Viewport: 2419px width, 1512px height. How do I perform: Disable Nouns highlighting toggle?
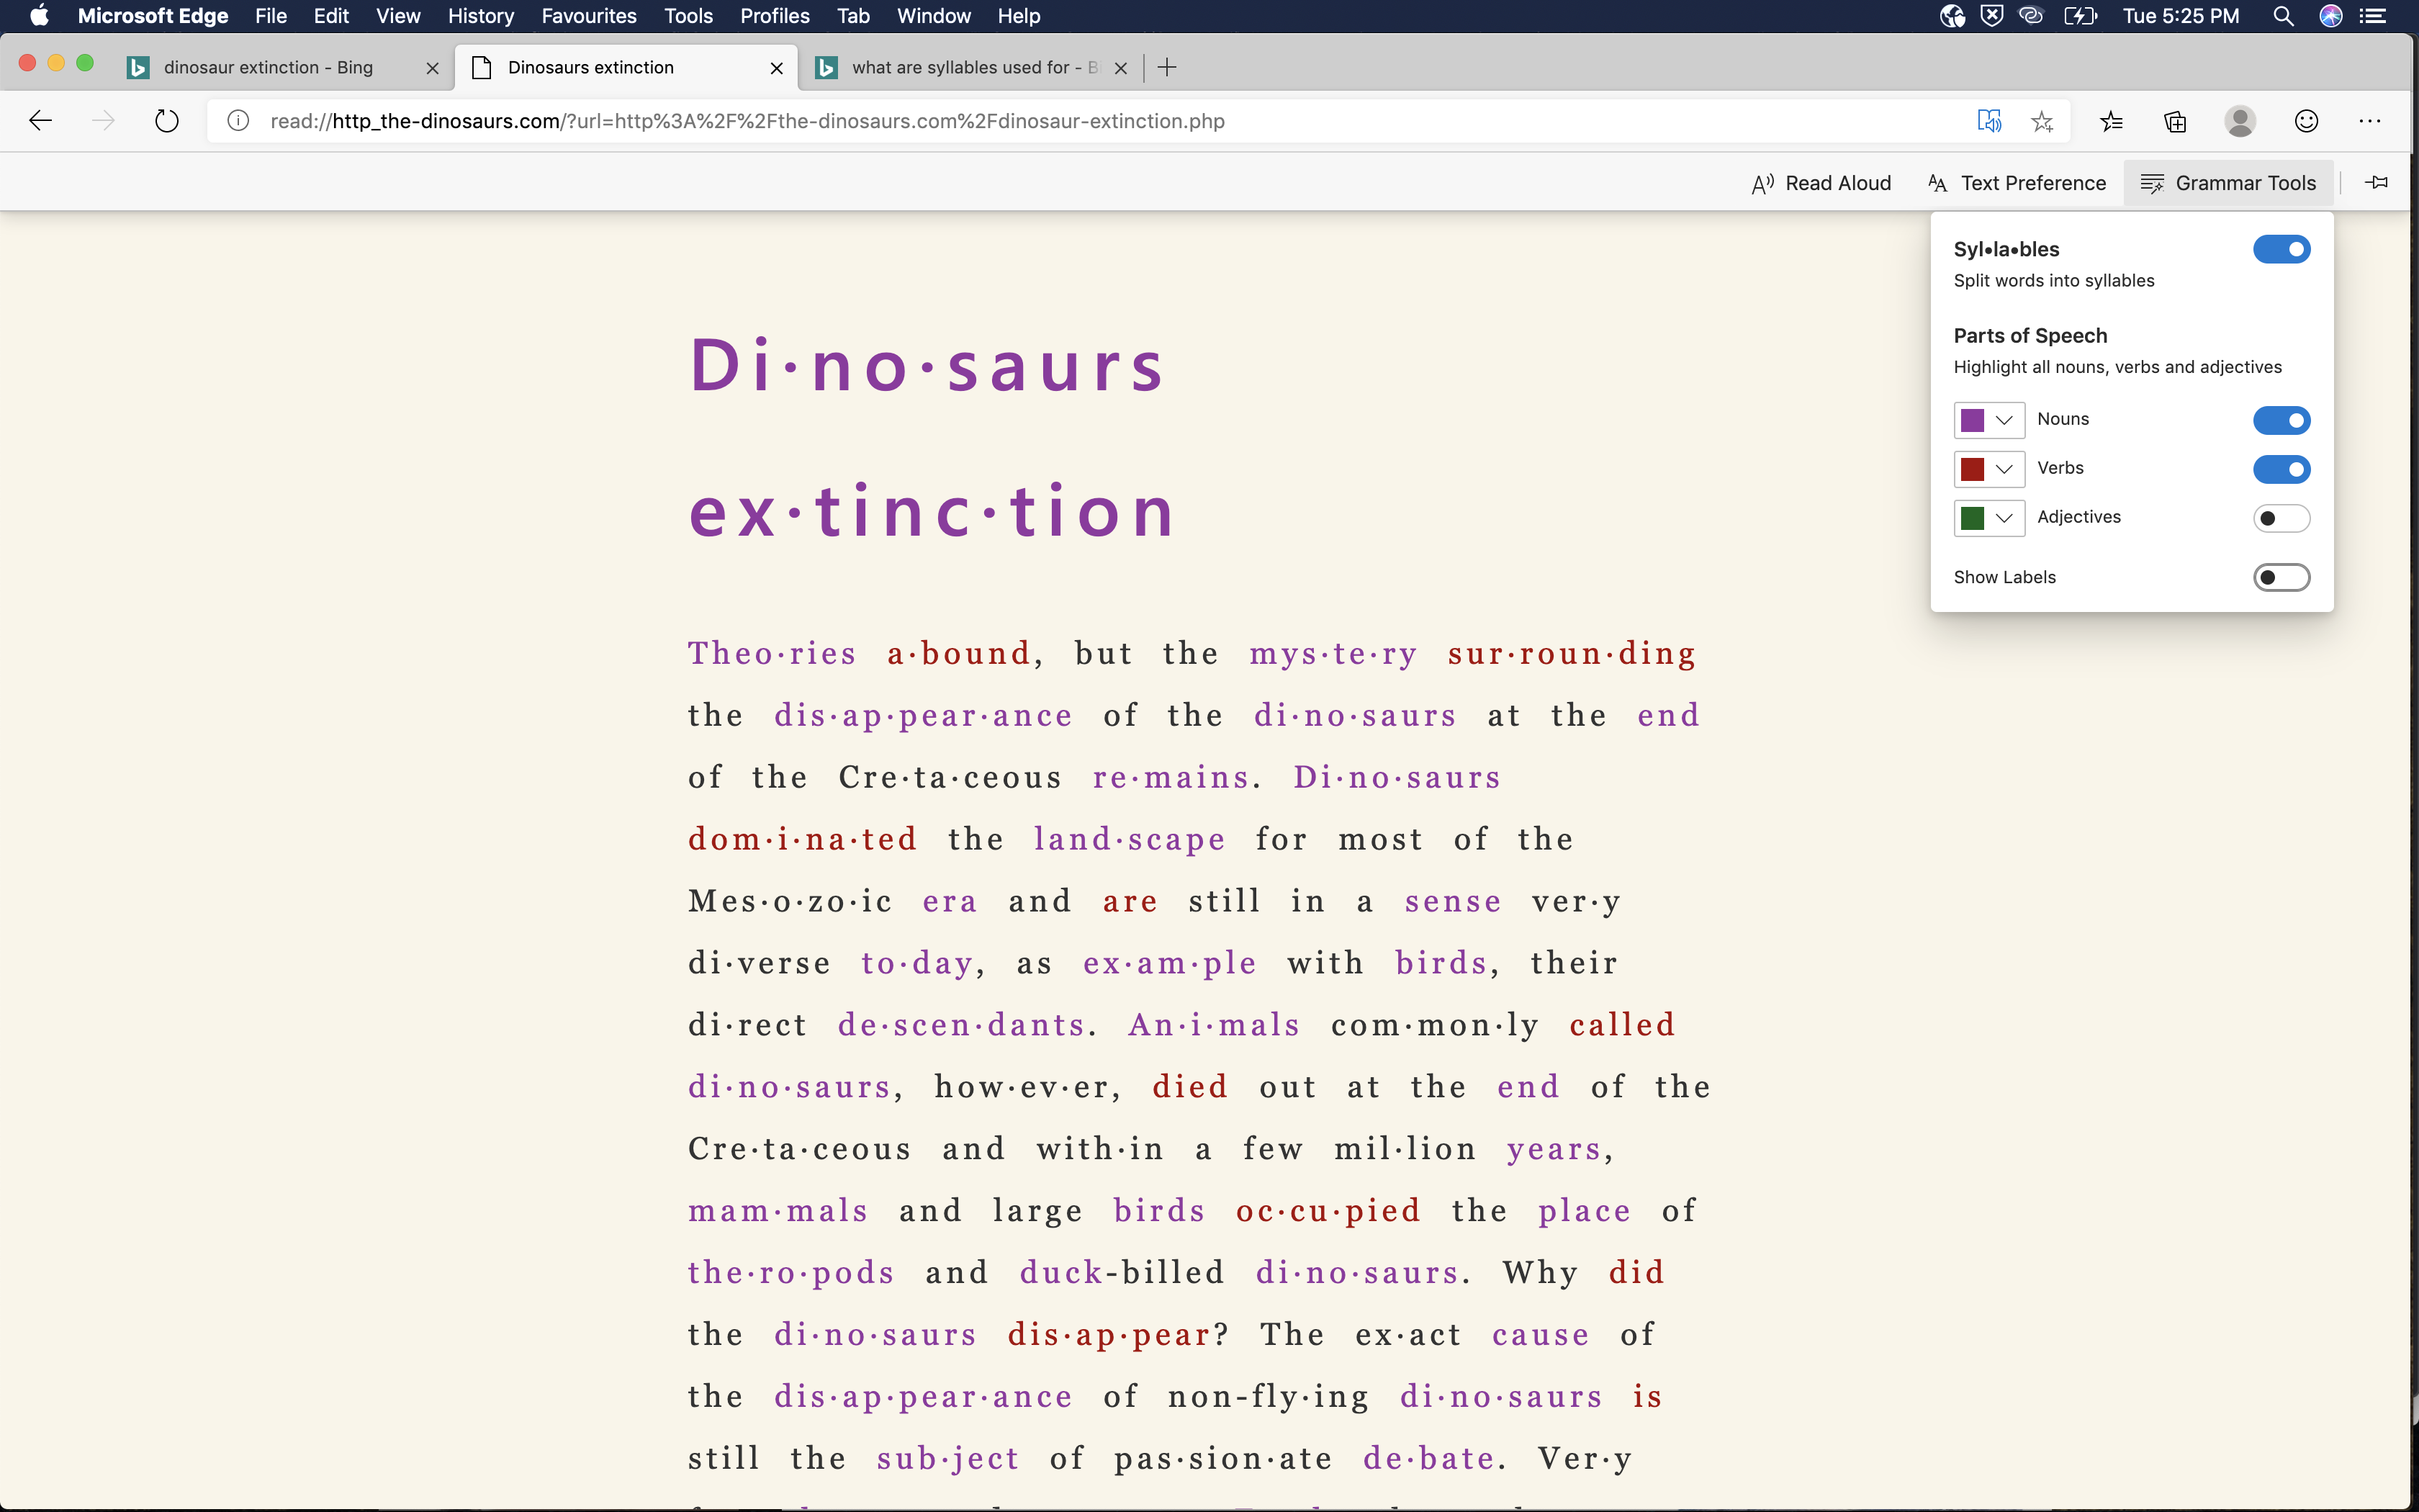coord(2281,420)
